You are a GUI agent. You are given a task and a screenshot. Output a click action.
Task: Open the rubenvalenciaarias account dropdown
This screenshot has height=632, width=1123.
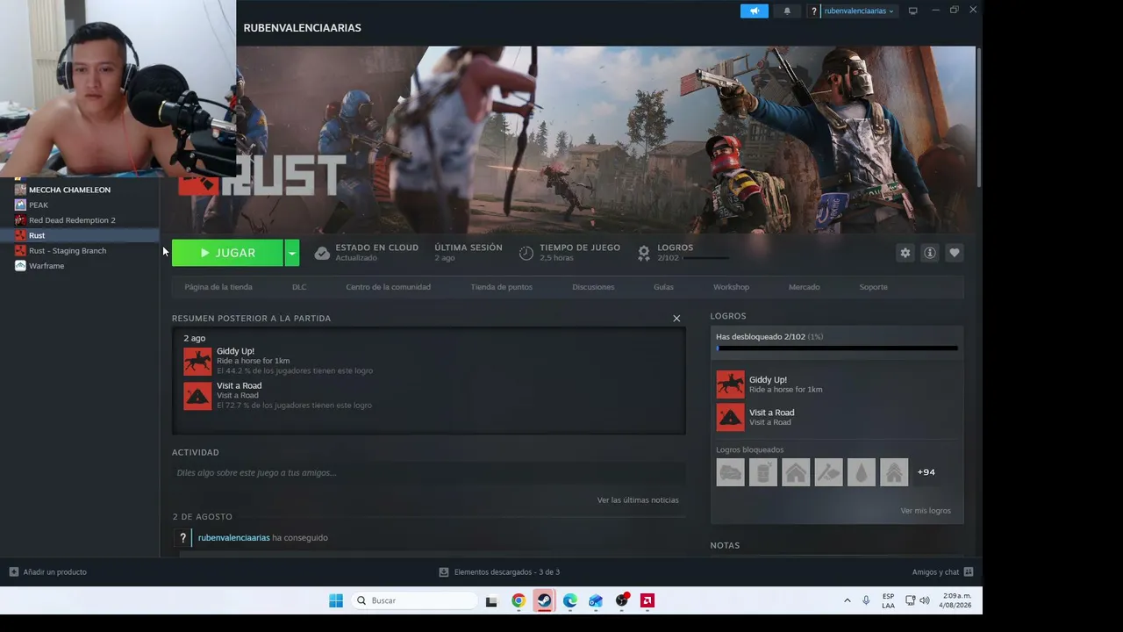click(860, 11)
